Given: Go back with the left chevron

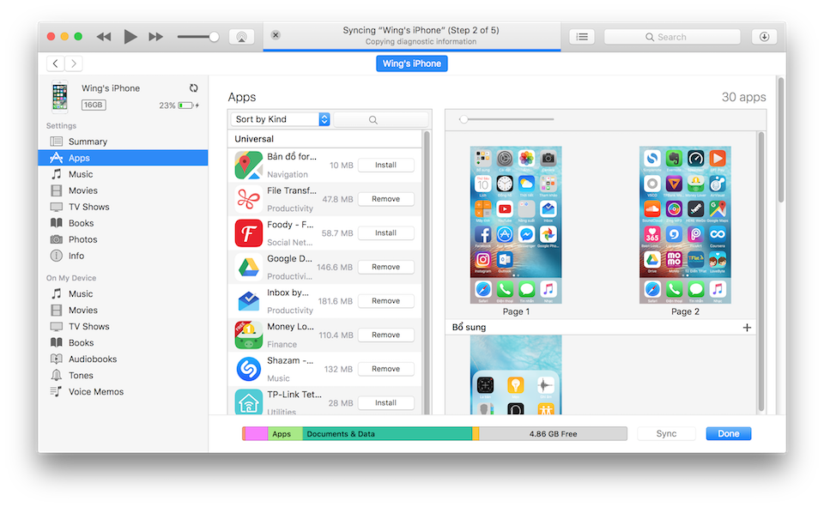Looking at the screenshot, I should pyautogui.click(x=55, y=63).
